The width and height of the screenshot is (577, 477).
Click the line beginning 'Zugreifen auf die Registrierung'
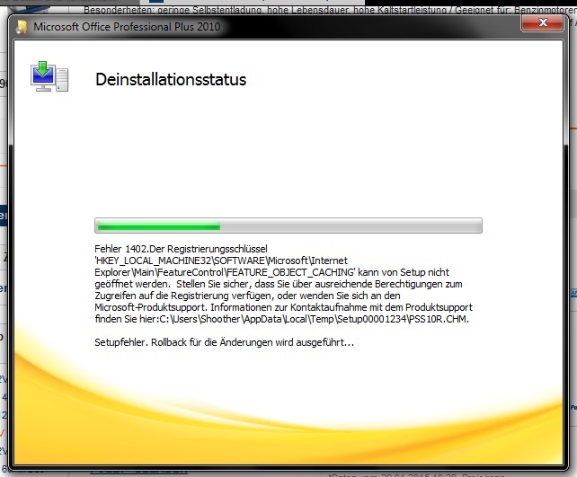coord(247,296)
